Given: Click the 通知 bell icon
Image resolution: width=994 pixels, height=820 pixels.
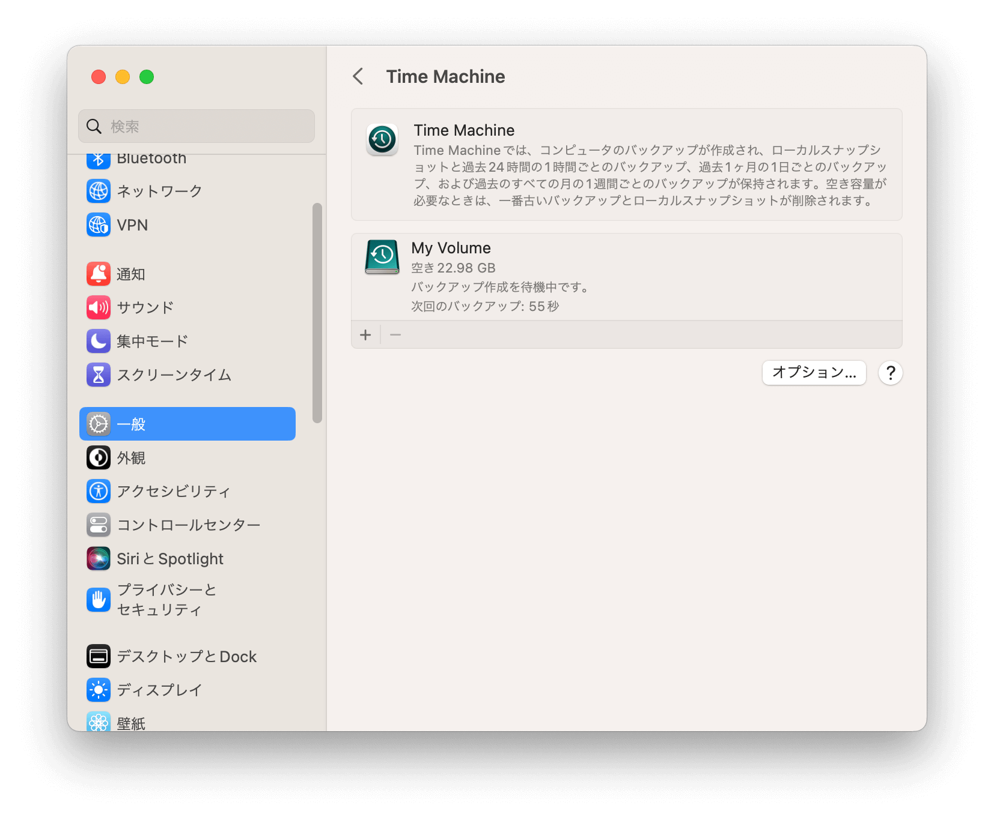Looking at the screenshot, I should coord(99,274).
